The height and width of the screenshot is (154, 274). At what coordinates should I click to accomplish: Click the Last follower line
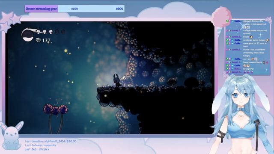point(40,145)
